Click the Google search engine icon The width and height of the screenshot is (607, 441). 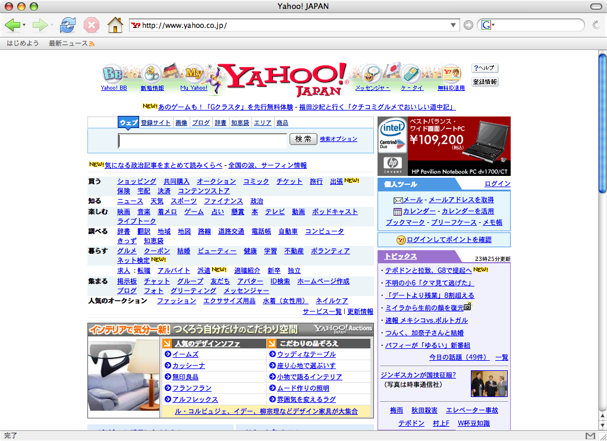pos(486,25)
